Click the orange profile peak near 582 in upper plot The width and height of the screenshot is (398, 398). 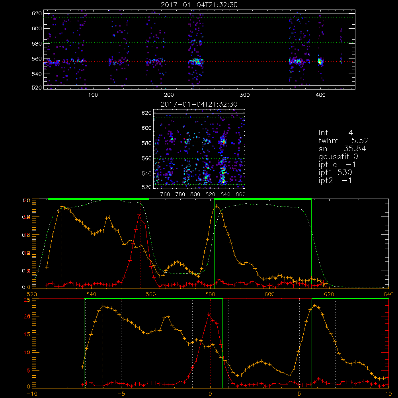tap(216, 206)
